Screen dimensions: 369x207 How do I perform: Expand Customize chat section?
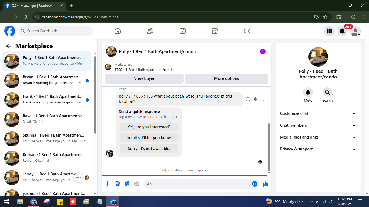[318, 113]
